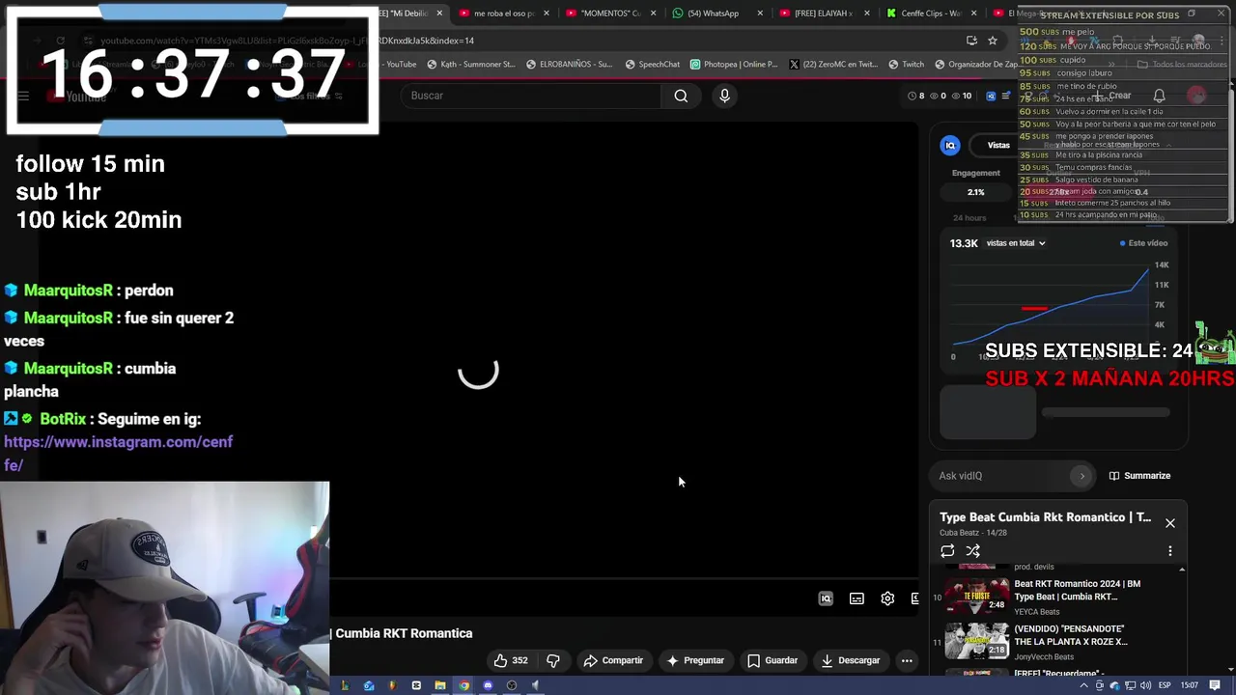
Task: Click the vidIQ extension icon in YouTube header
Action: point(991,96)
